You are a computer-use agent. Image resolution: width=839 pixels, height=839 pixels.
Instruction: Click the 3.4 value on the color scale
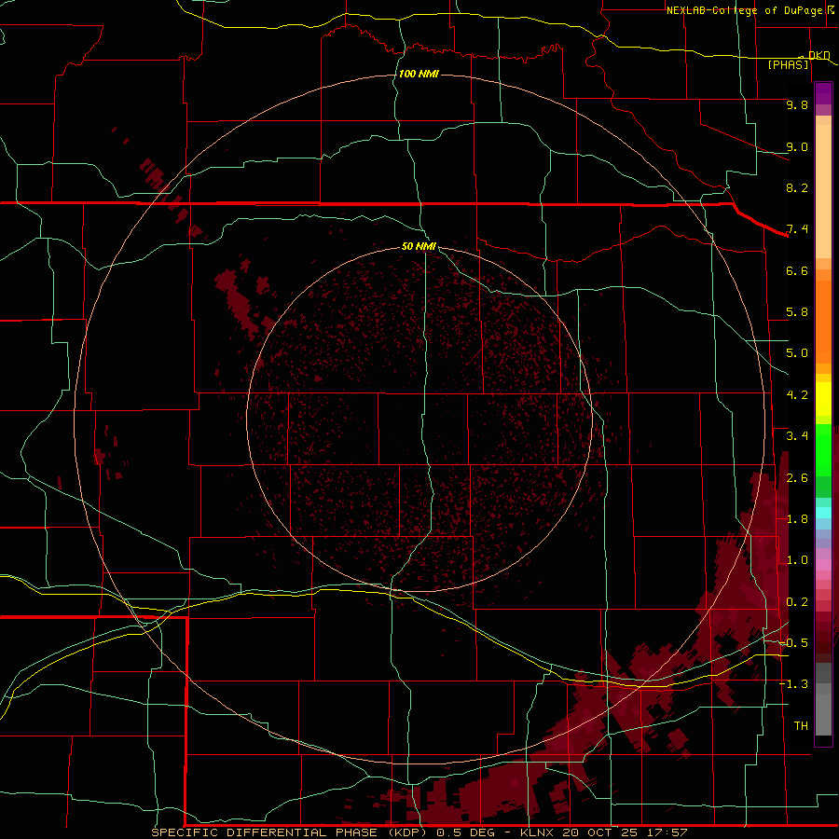pos(797,436)
